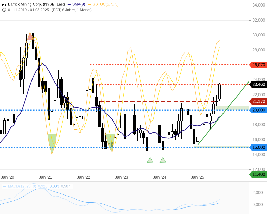Select the red sell triangle marker at the 2020 peak
The width and height of the screenshot is (267, 214).
(30, 36)
